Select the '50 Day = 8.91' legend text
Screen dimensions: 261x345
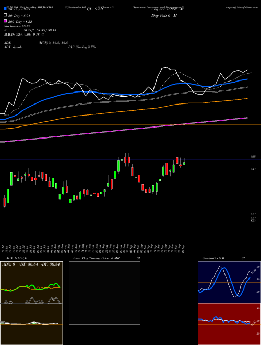pos(19,16)
